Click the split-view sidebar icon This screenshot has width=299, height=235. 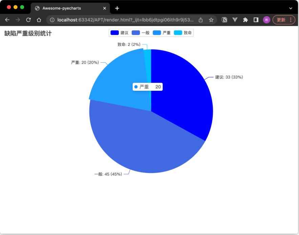(257, 20)
